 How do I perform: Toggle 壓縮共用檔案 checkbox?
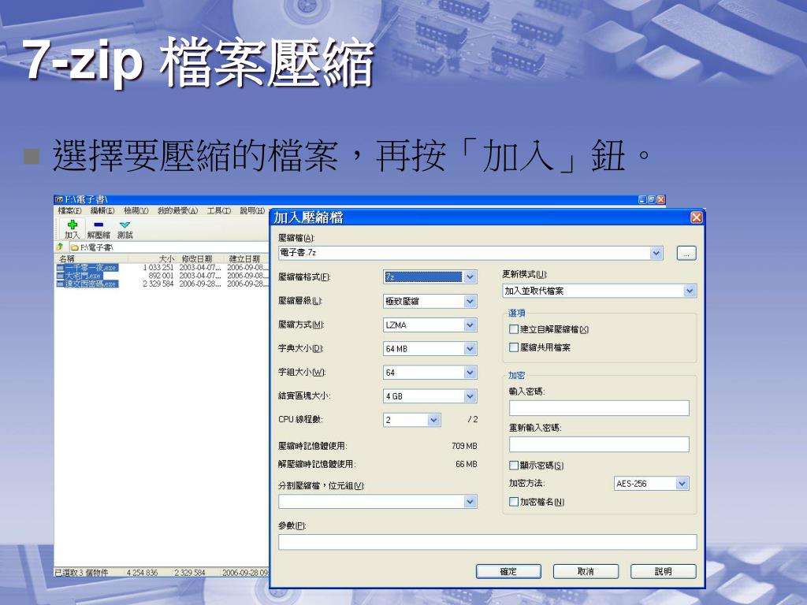[513, 347]
